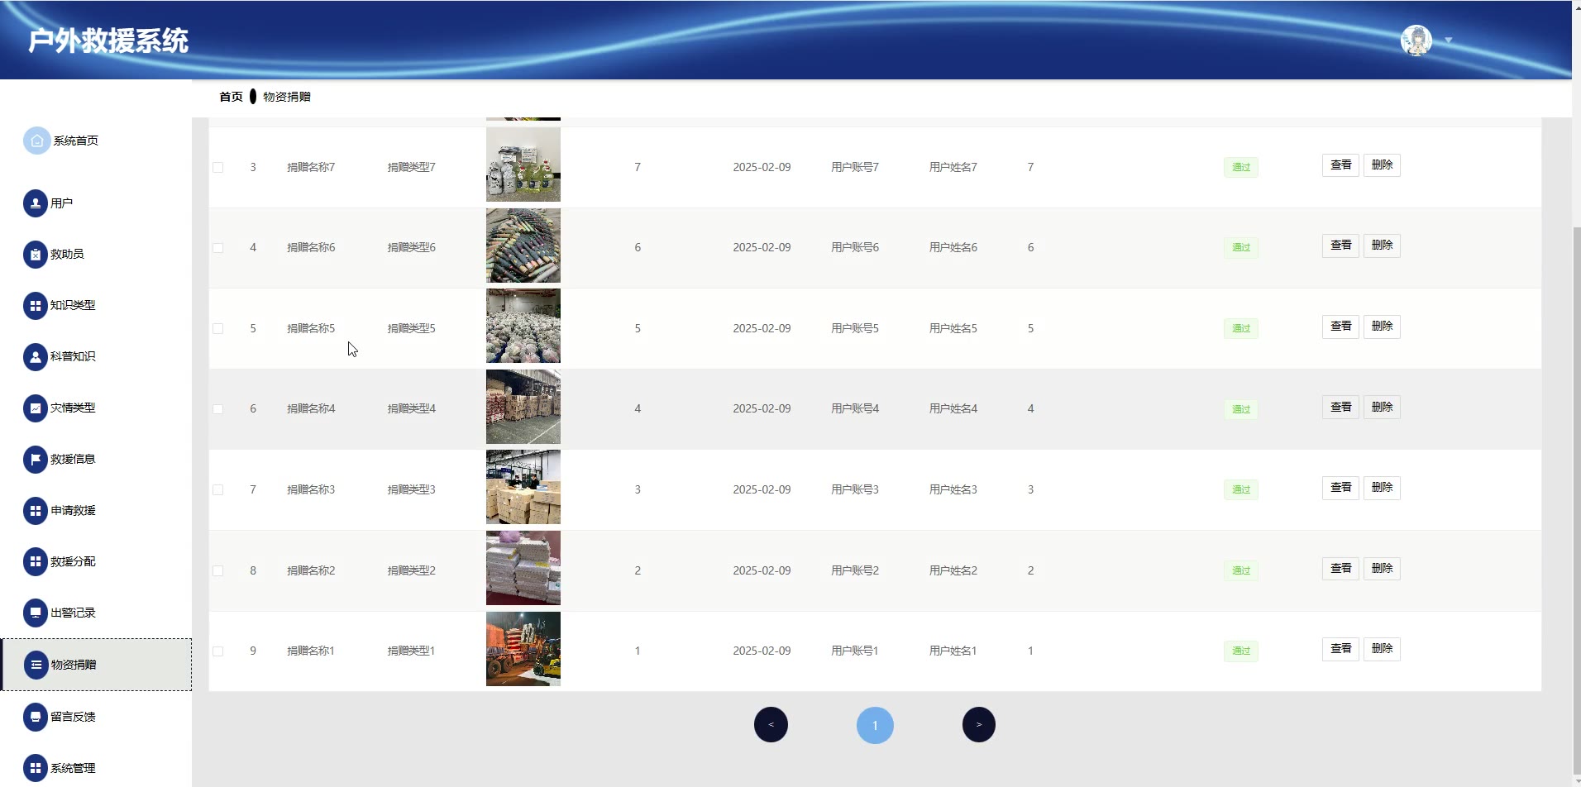View the 捐赠名称4 record with 查看
1581x787 pixels.
pyautogui.click(x=1340, y=408)
